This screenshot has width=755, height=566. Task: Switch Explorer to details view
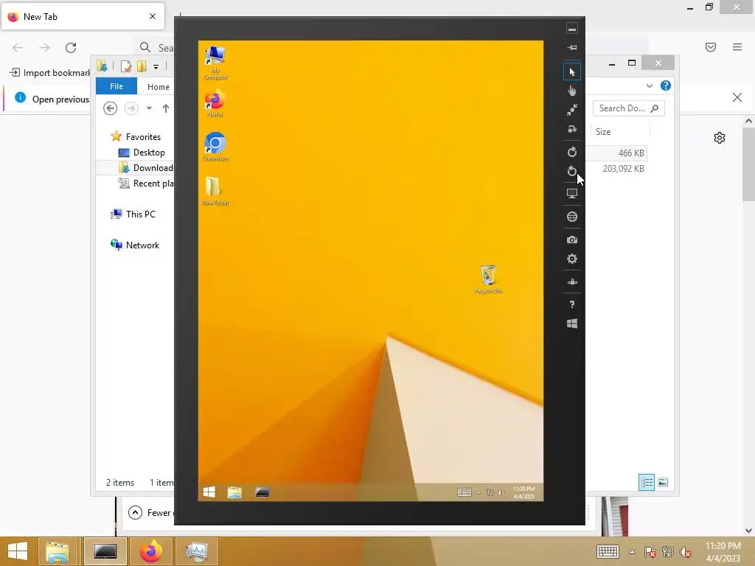point(646,482)
